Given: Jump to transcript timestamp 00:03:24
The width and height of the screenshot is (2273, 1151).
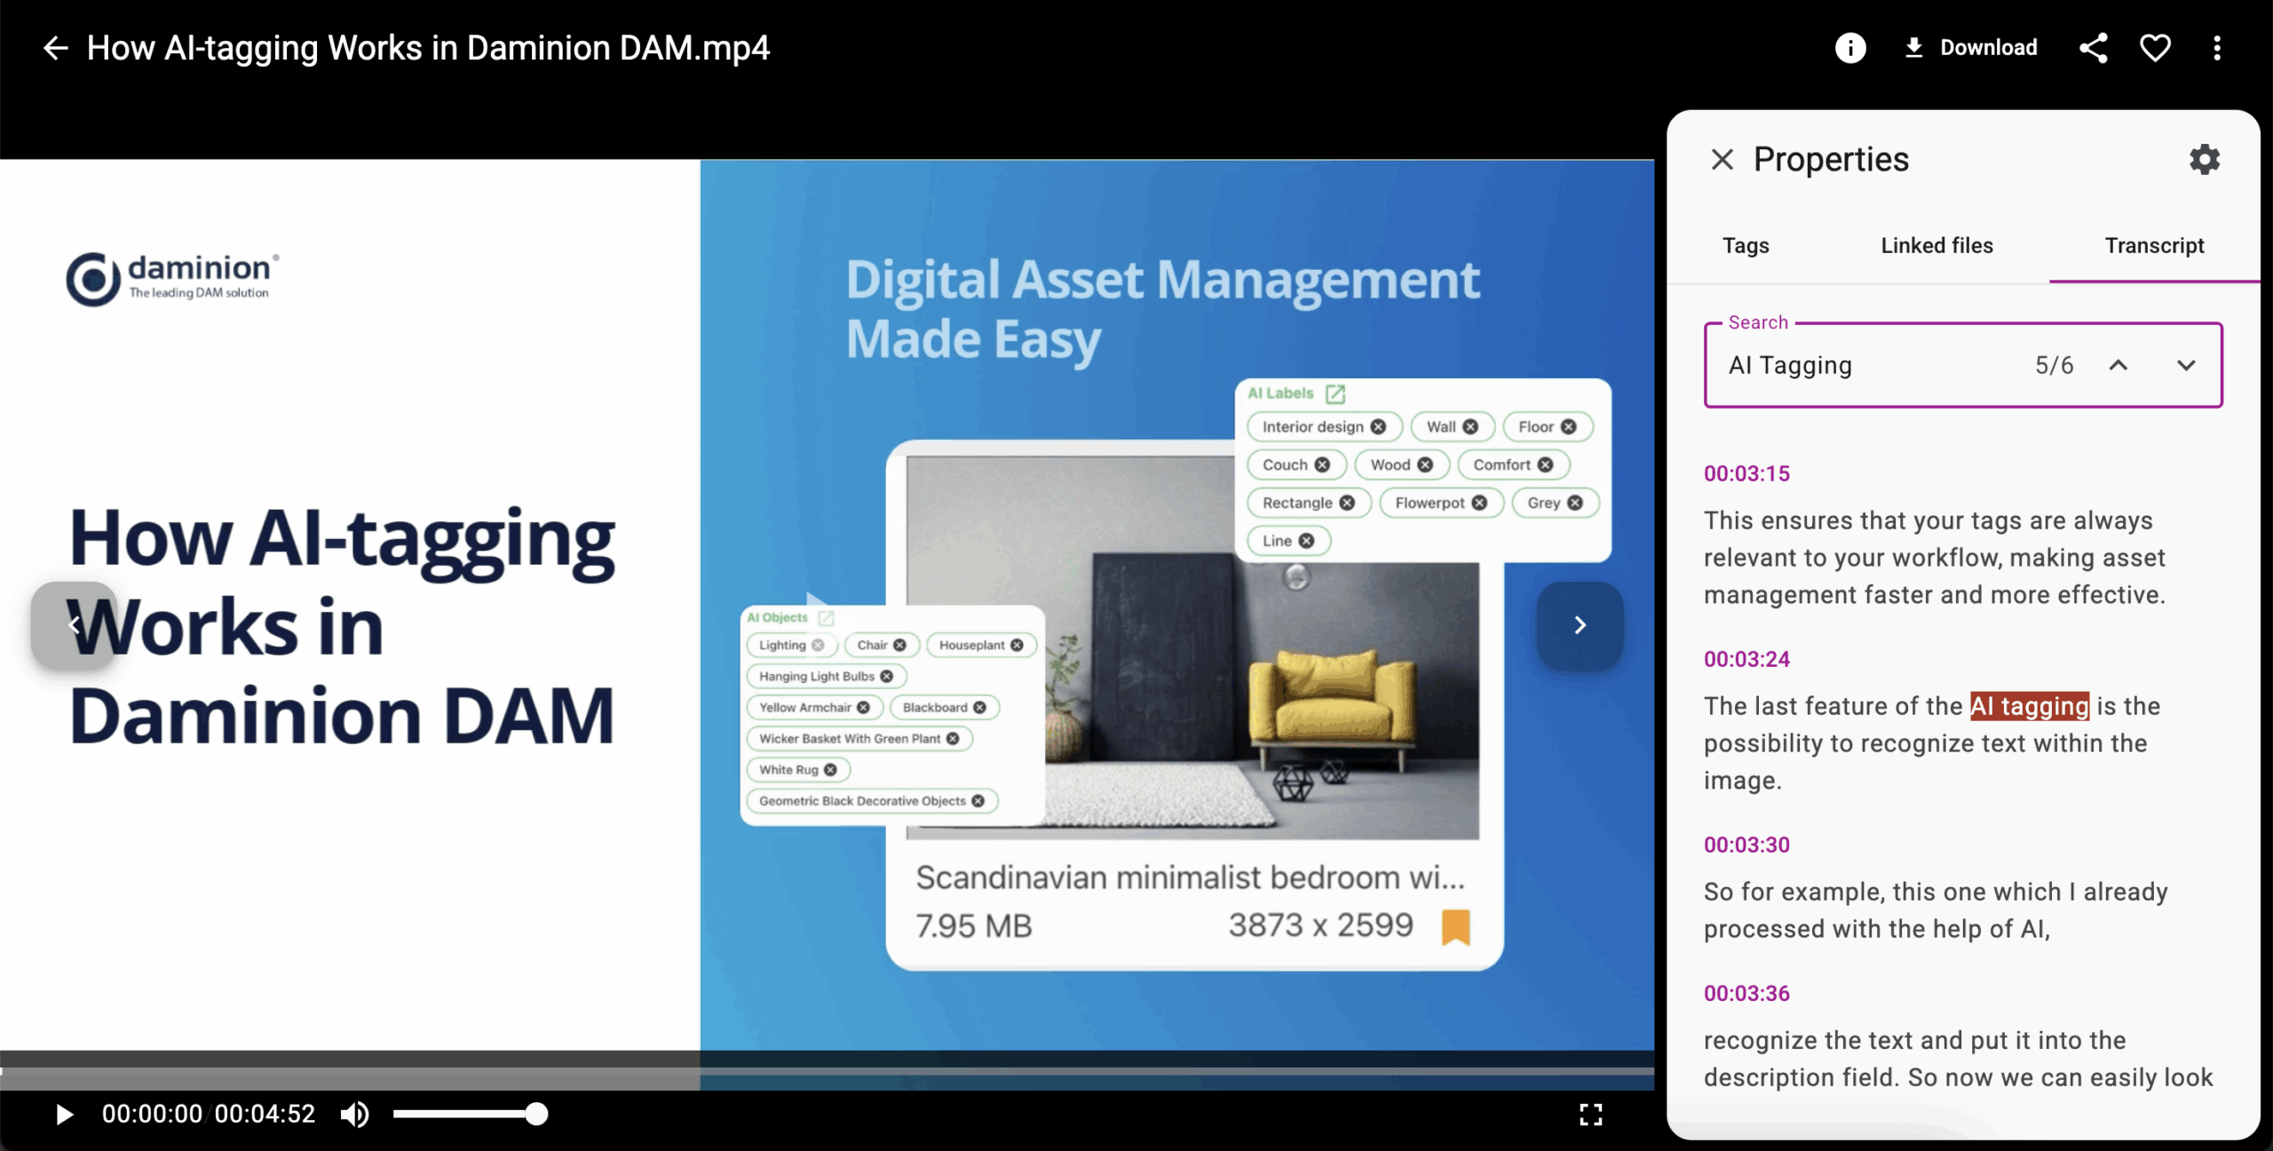Looking at the screenshot, I should click(1746, 659).
